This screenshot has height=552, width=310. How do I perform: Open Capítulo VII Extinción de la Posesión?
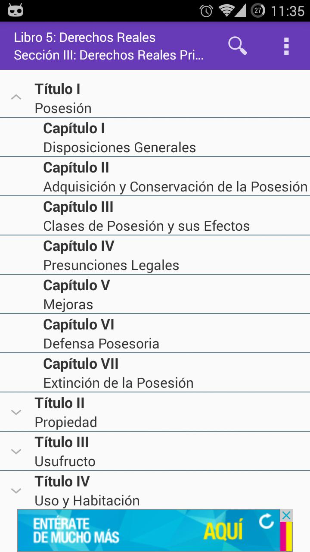[x=118, y=373]
